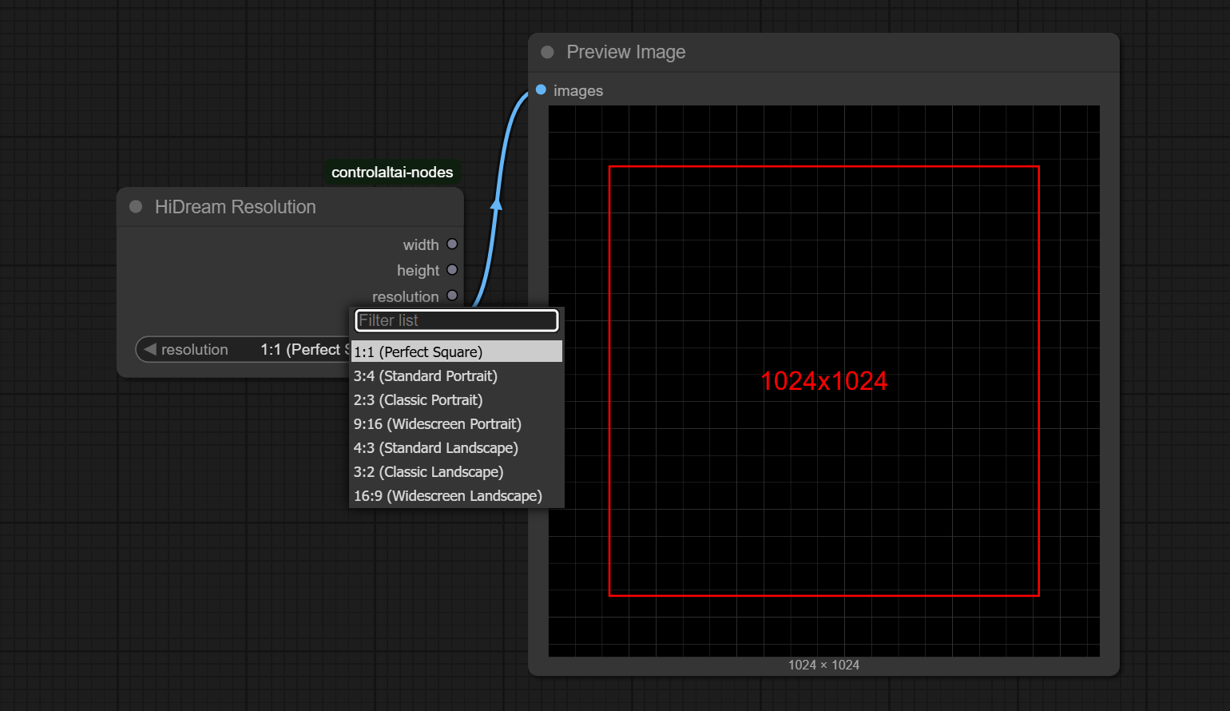This screenshot has height=711, width=1230.
Task: Collapse the HiDream Resolution node via its dot
Action: [x=136, y=207]
